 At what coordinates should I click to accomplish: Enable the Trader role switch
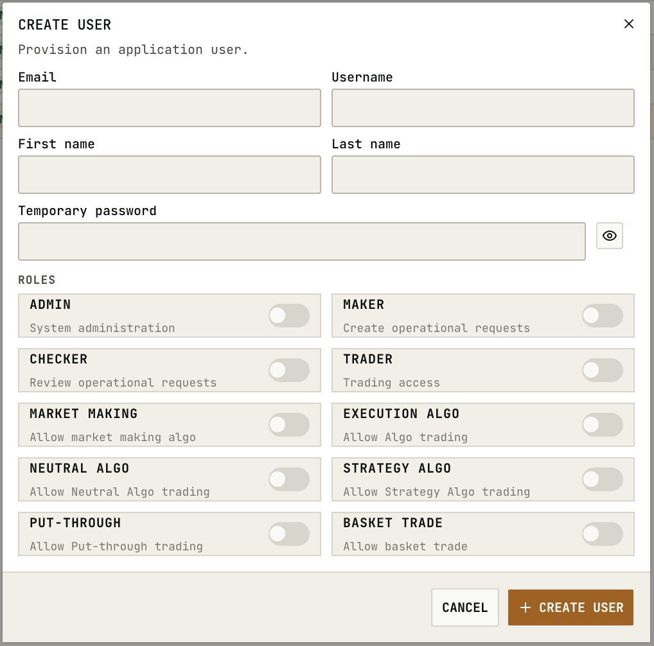pos(603,370)
